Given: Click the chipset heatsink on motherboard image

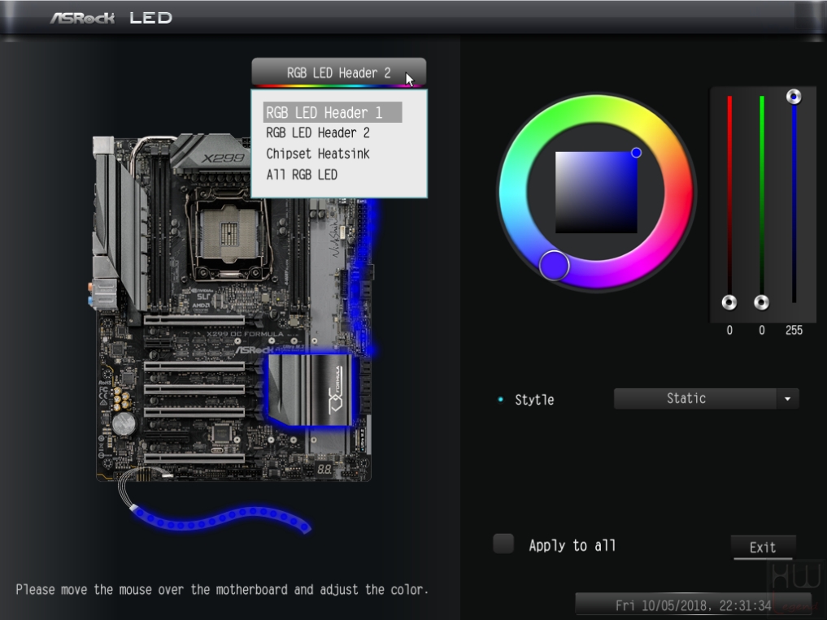Looking at the screenshot, I should tap(310, 389).
